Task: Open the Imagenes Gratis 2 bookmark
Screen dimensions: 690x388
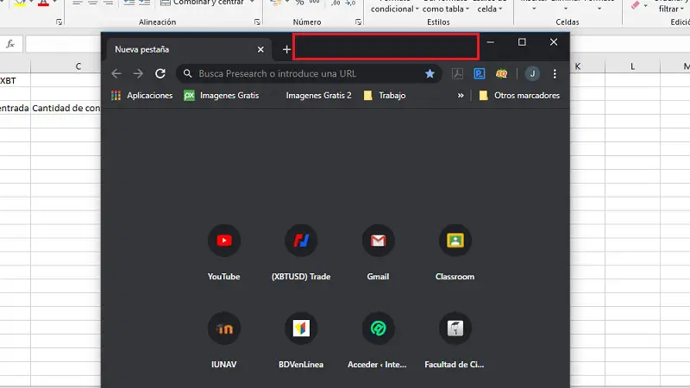Action: (318, 96)
